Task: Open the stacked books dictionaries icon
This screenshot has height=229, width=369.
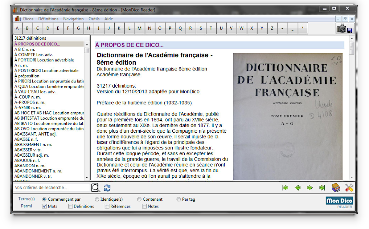Action: pyautogui.click(x=336, y=188)
